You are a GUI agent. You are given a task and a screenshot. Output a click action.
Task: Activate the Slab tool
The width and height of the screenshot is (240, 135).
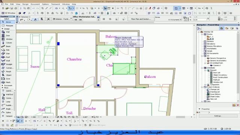pyautogui.click(x=7, y=50)
